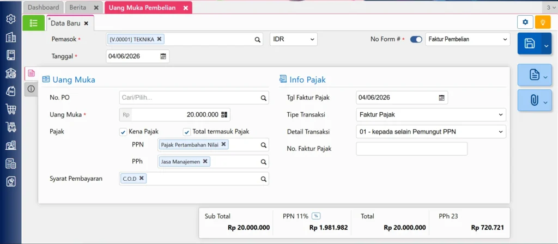This screenshot has height=244, width=558.
Task: Click the Sub Total label
Action: (x=217, y=216)
